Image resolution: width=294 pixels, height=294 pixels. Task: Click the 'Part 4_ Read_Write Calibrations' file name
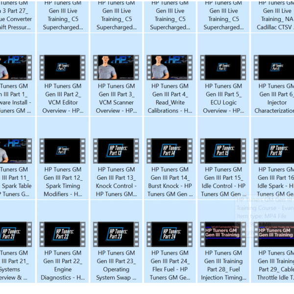[x=170, y=98]
